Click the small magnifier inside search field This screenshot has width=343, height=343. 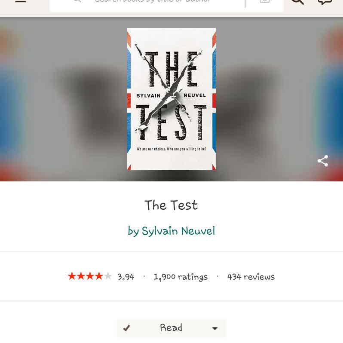77,1
